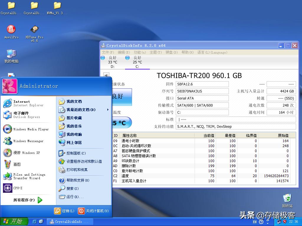Viewport: 302px width, 226px height.
Task: Click CrystalDiskInfo taskbar button
Action: [70, 222]
